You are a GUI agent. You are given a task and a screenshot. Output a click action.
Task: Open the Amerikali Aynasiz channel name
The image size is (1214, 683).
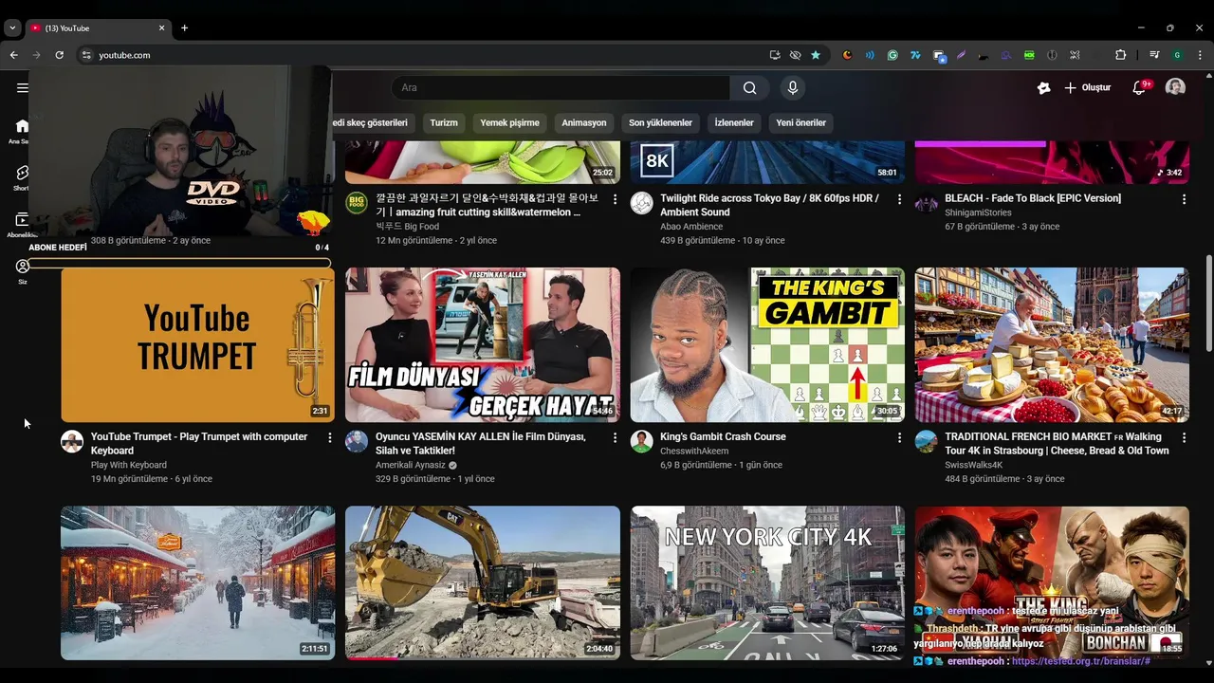(411, 465)
